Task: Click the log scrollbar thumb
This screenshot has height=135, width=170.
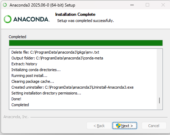Action: [x=159, y=100]
